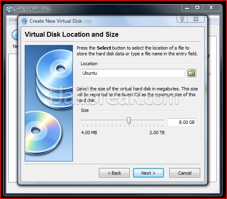Click the disk size slider handle
227x199 pixels.
[x=129, y=121]
